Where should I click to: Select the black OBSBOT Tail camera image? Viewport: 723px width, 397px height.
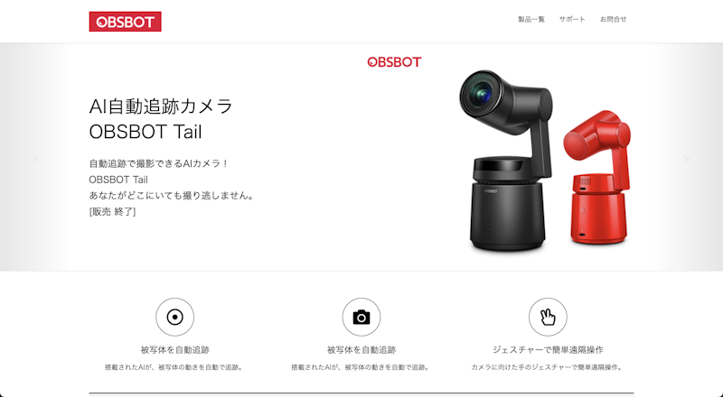click(506, 161)
